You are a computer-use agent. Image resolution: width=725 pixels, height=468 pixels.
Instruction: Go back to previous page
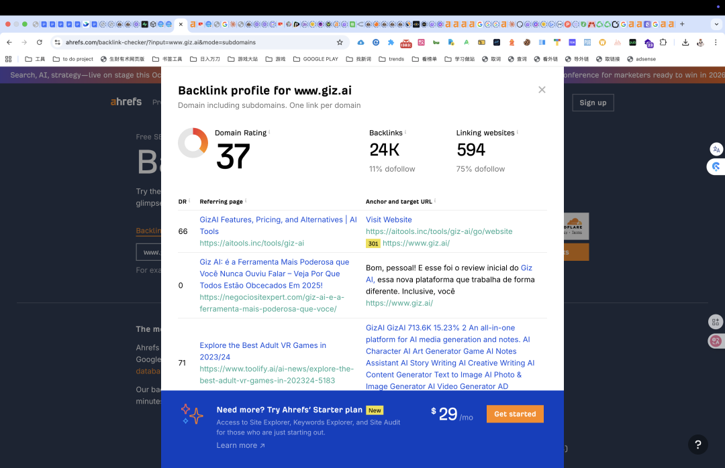click(x=9, y=42)
